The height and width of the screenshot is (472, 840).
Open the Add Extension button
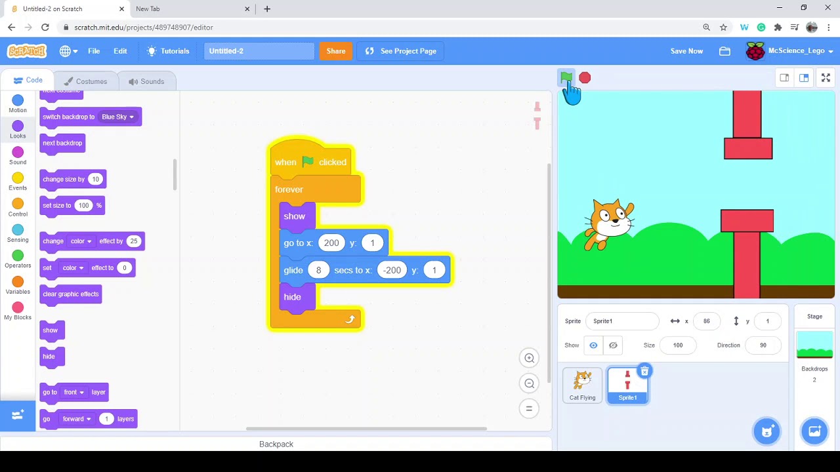[18, 416]
